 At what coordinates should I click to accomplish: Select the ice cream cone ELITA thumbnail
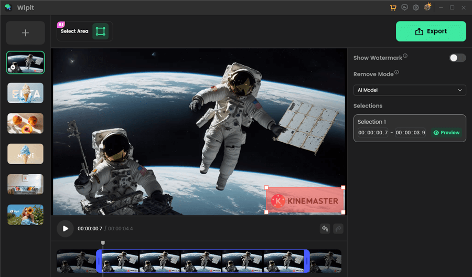click(x=26, y=93)
